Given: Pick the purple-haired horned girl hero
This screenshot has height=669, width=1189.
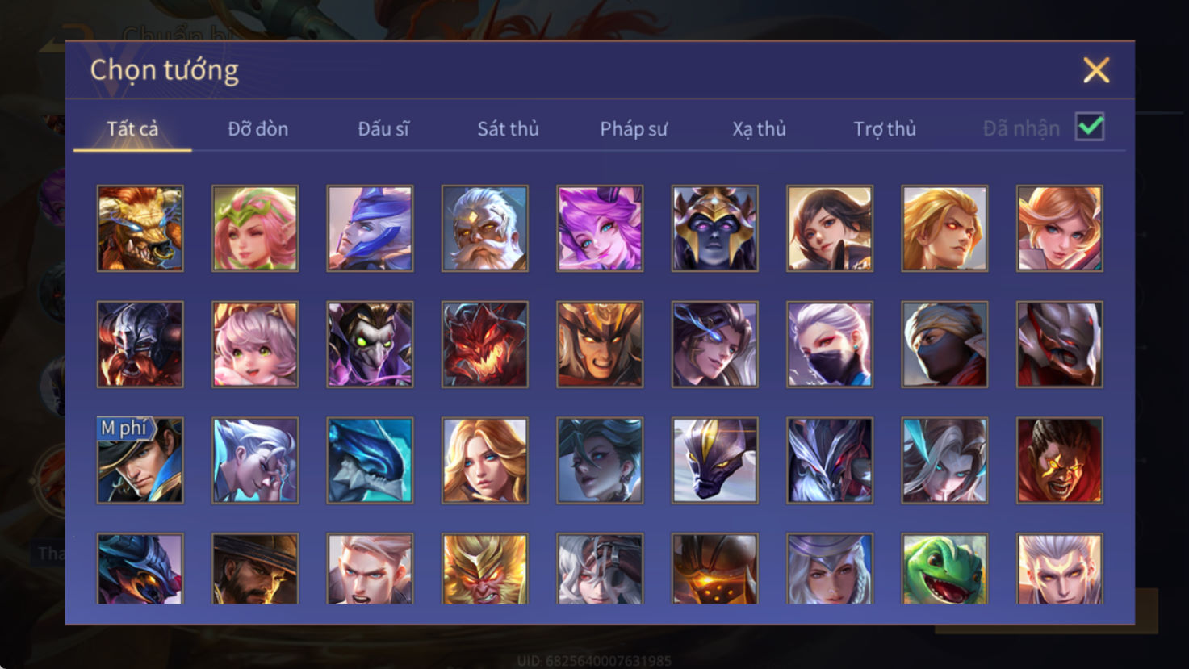Looking at the screenshot, I should click(600, 228).
